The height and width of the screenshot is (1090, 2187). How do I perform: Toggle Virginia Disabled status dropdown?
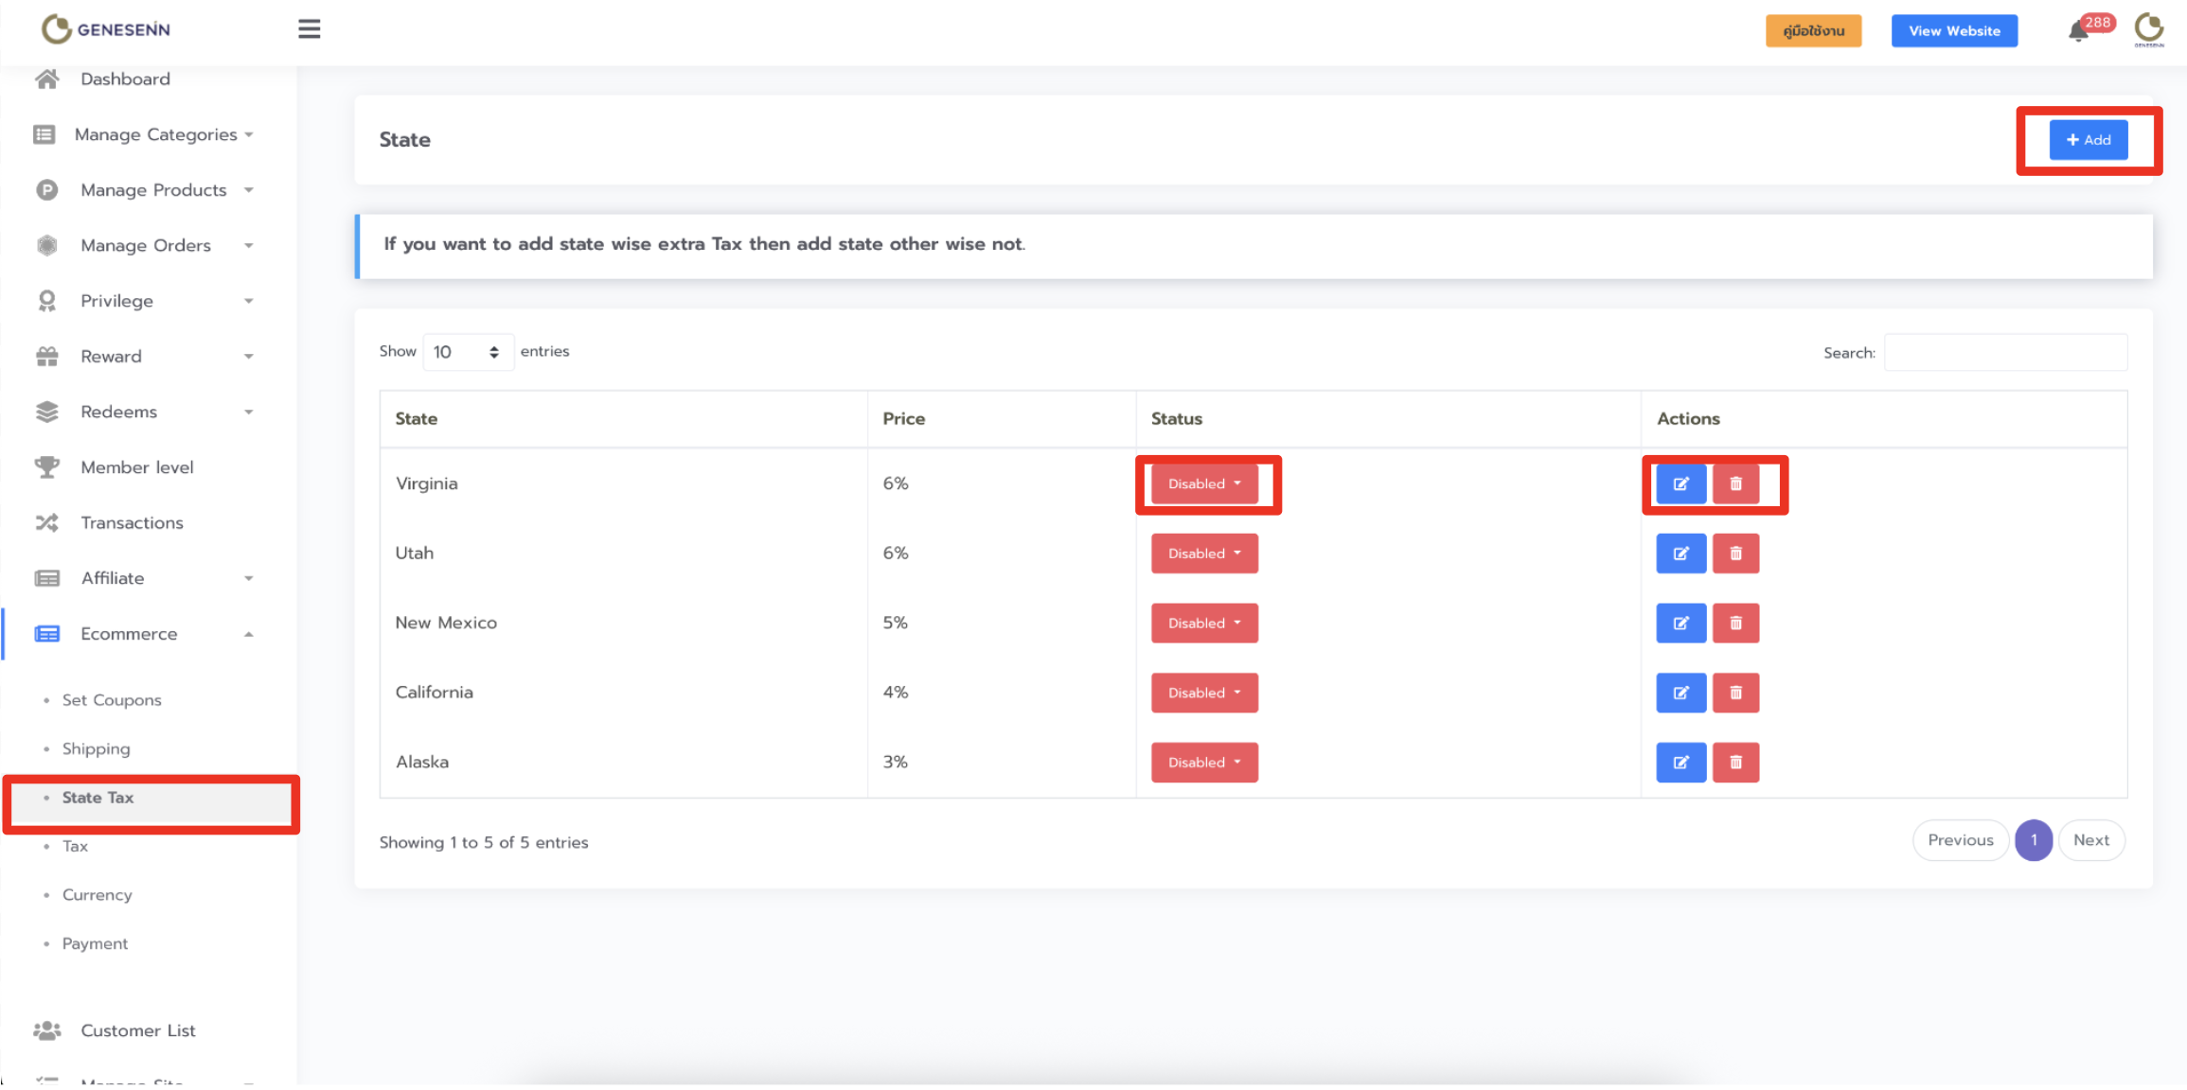pyautogui.click(x=1203, y=484)
